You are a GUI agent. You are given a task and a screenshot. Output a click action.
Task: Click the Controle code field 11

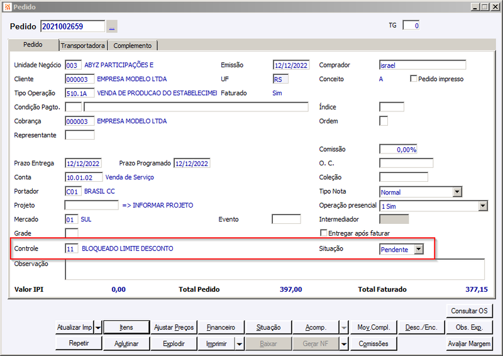click(72, 248)
